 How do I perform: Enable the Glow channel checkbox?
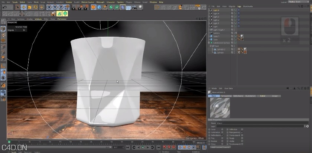coord(222,144)
